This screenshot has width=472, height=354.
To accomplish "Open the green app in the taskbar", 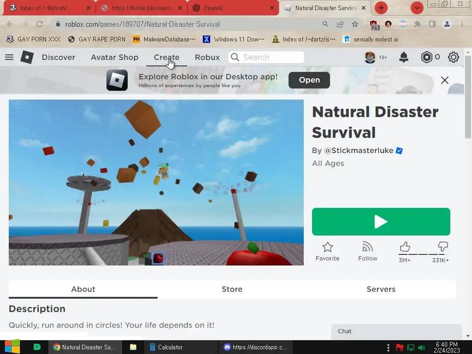I will point(37,347).
